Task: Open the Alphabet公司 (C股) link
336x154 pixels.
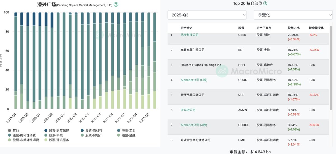Action: point(194,80)
